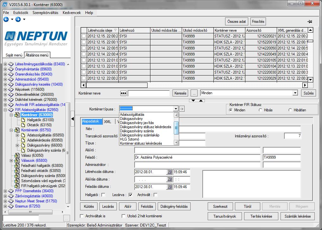Click the Szűrés button

click(308, 93)
